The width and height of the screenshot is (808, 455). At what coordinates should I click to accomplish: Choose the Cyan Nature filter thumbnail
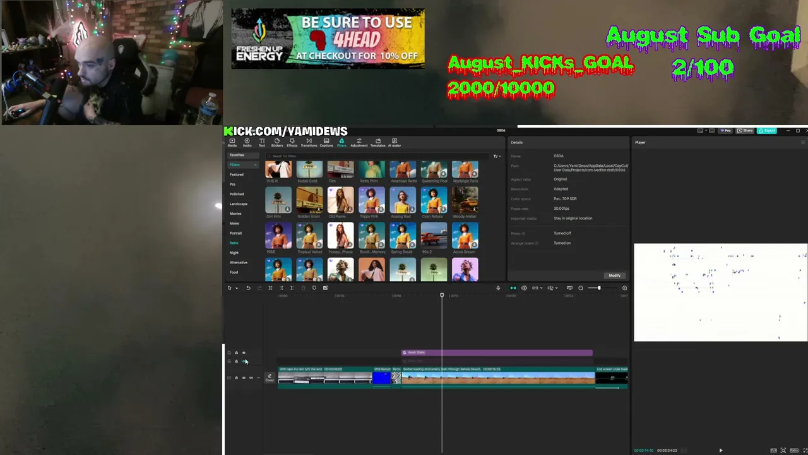point(434,200)
